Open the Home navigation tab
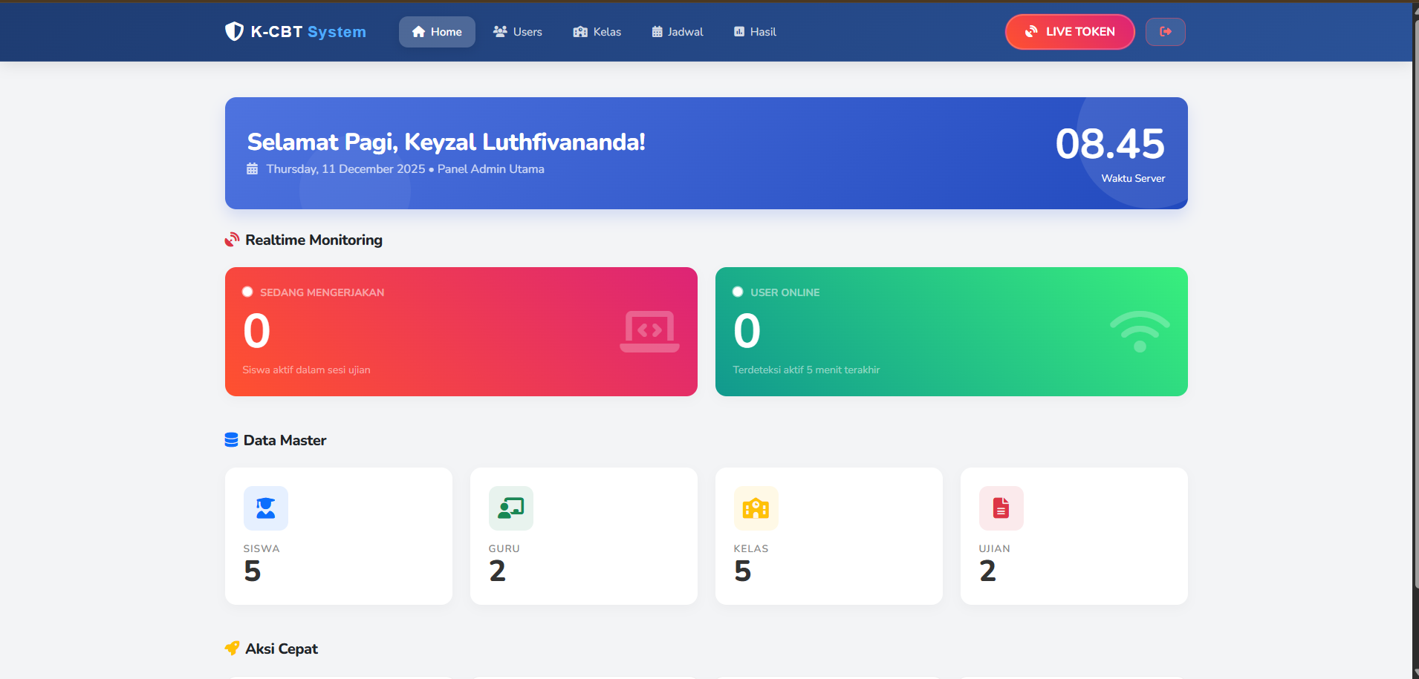The width and height of the screenshot is (1419, 679). tap(437, 32)
